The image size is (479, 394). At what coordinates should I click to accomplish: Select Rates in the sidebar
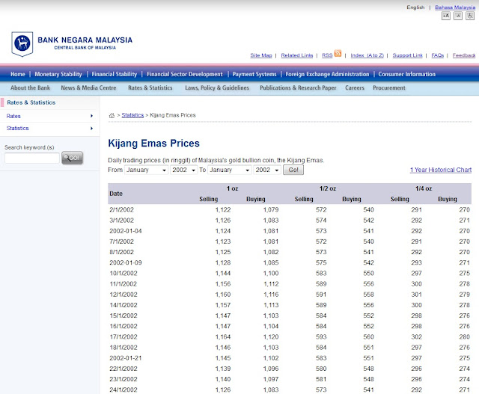[x=13, y=116]
